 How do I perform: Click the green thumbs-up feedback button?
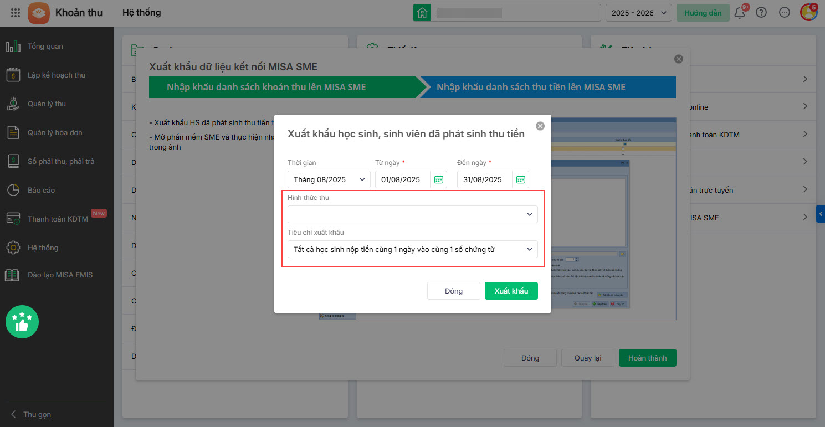(x=22, y=322)
